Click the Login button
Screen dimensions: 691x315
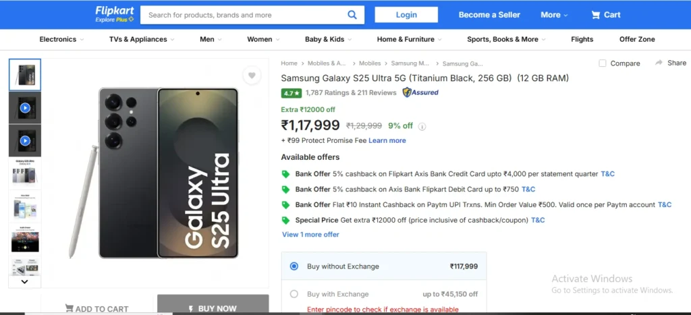[x=406, y=15]
